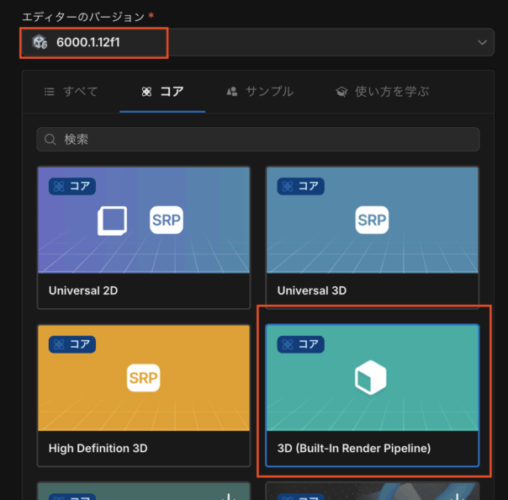Click the list icon of the すべて tab

(50, 92)
